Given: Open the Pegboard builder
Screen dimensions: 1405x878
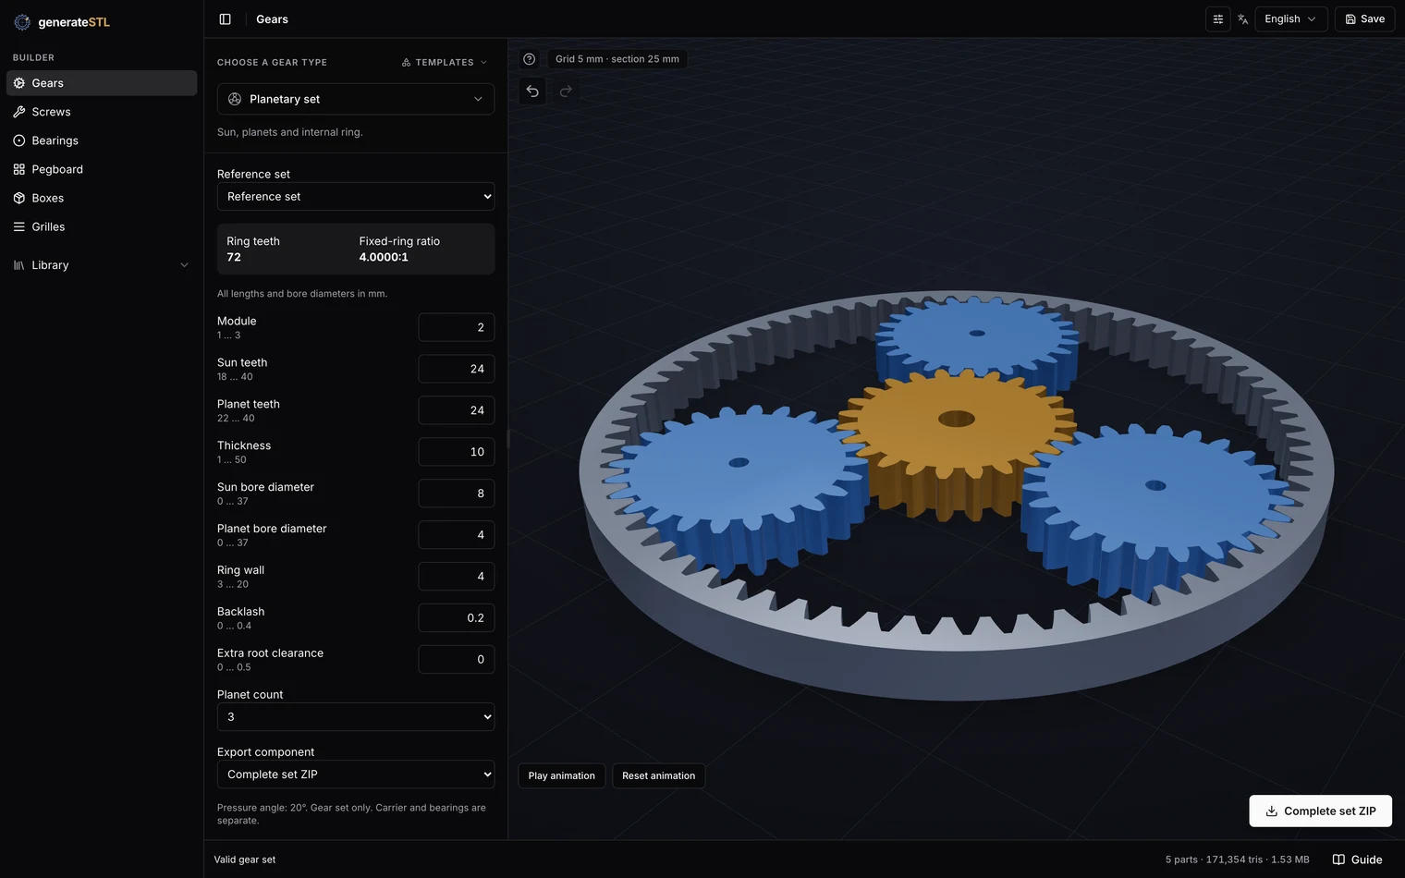Looking at the screenshot, I should coord(102,169).
